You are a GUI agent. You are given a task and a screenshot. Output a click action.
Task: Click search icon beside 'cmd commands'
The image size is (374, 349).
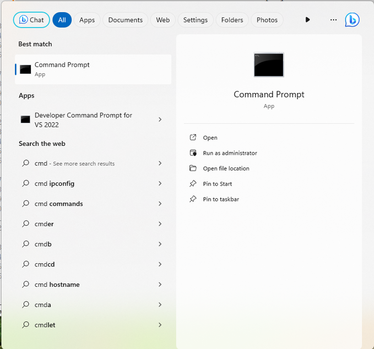pyautogui.click(x=25, y=204)
